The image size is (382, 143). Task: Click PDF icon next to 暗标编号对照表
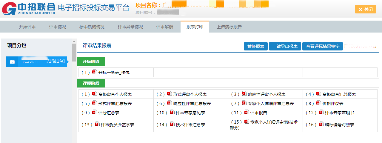point(321,124)
